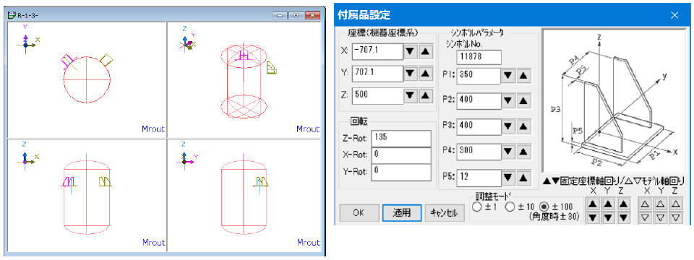Click the 適用 apply button

(x=401, y=212)
